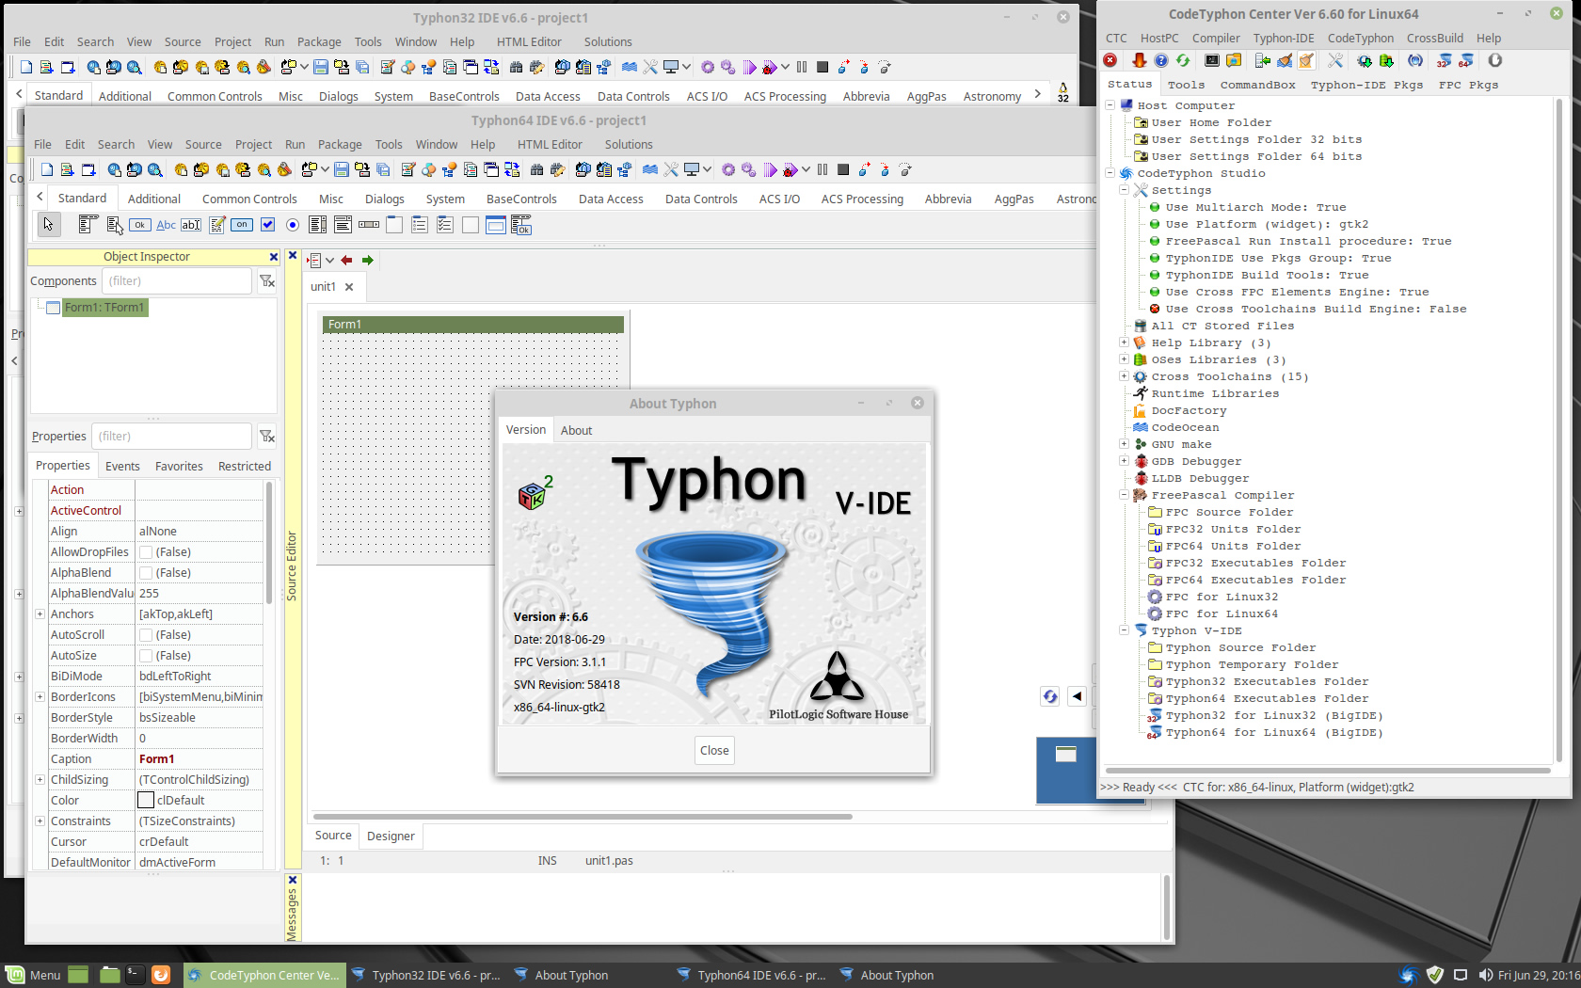Click the filter clear icon beside the Components filter
The width and height of the screenshot is (1581, 988).
267,280
